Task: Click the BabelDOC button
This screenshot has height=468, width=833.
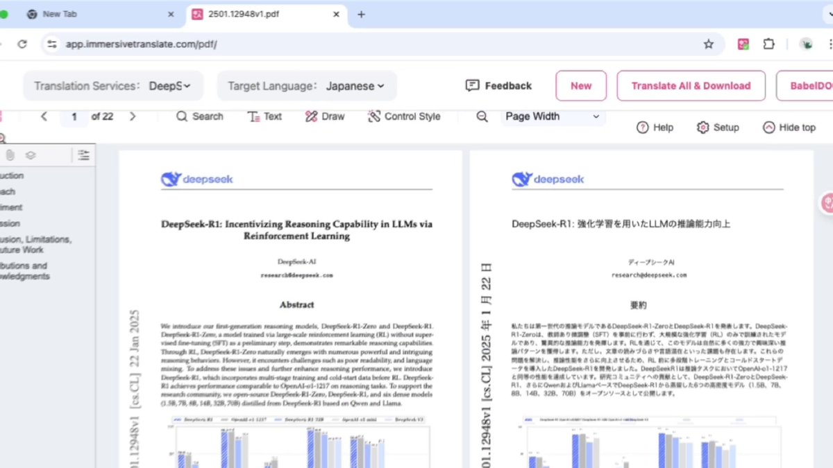Action: click(x=805, y=86)
